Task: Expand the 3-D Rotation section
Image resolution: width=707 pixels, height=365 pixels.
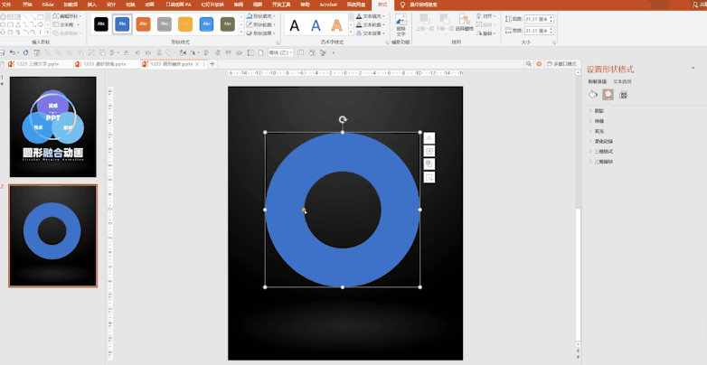Action: pos(602,161)
